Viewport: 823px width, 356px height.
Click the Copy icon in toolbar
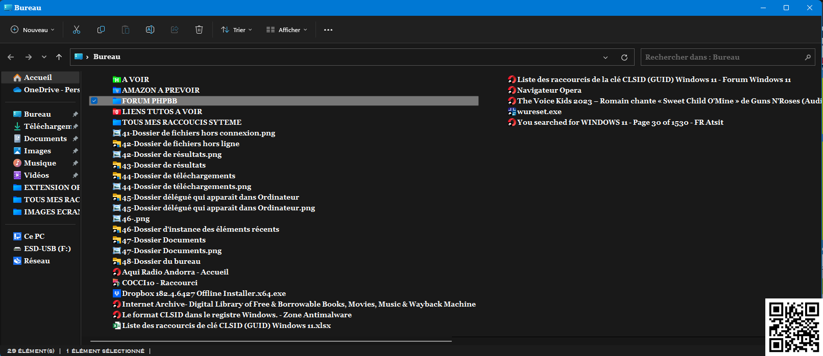101,30
